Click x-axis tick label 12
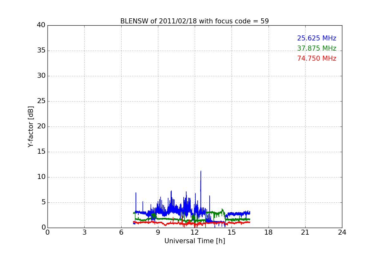The width and height of the screenshot is (380, 253). pos(195,232)
